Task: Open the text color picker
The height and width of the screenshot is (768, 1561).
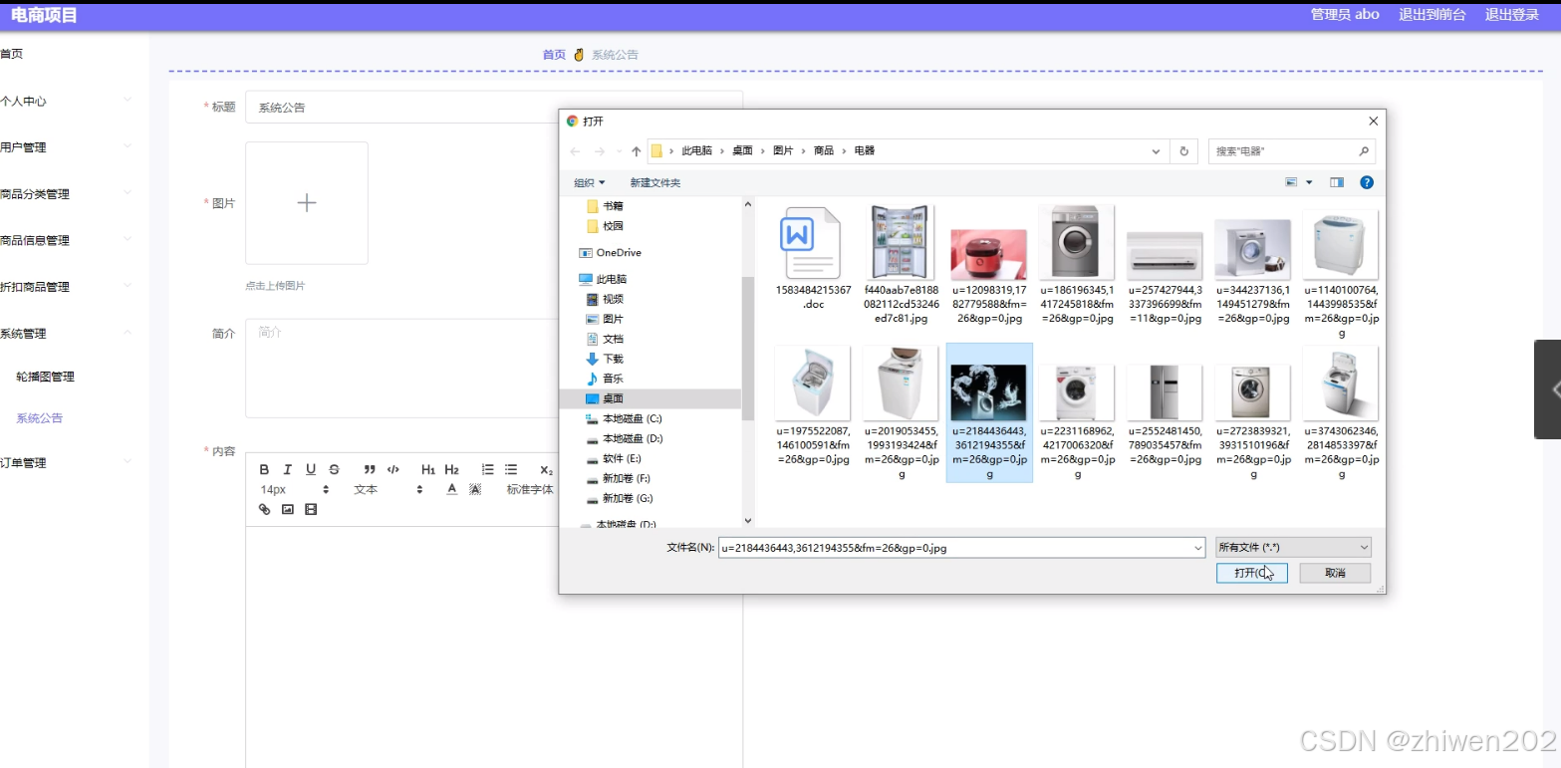Action: pos(451,489)
